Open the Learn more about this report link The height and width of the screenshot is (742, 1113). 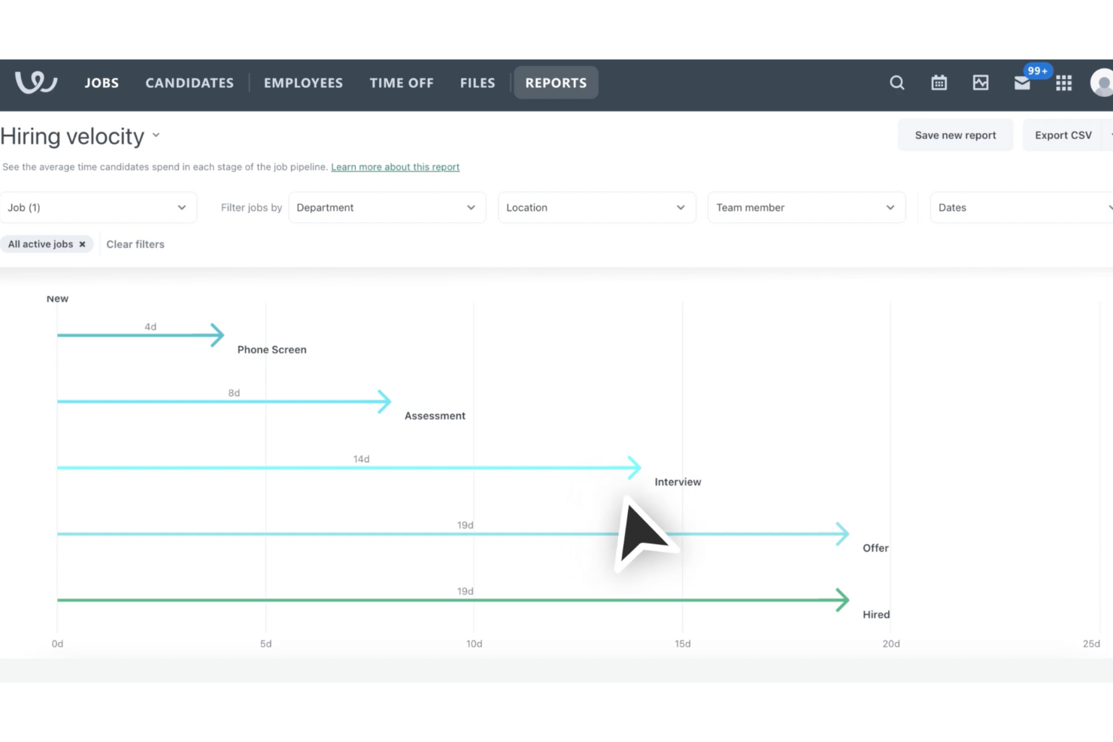tap(395, 167)
